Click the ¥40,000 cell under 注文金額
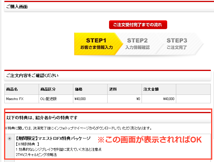This screenshot has width=214, height=162. click(x=159, y=99)
